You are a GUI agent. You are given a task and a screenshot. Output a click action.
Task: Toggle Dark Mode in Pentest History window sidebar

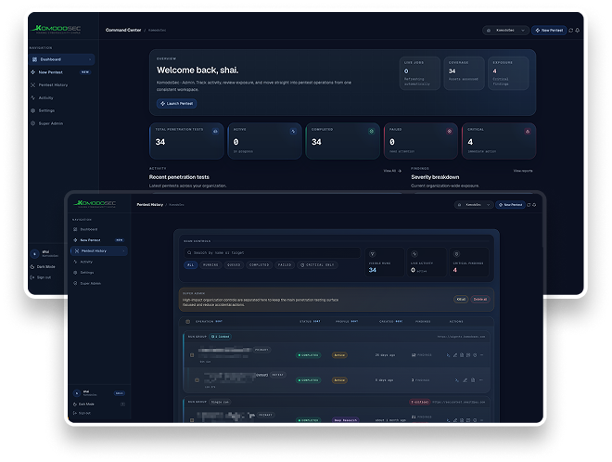83,404
